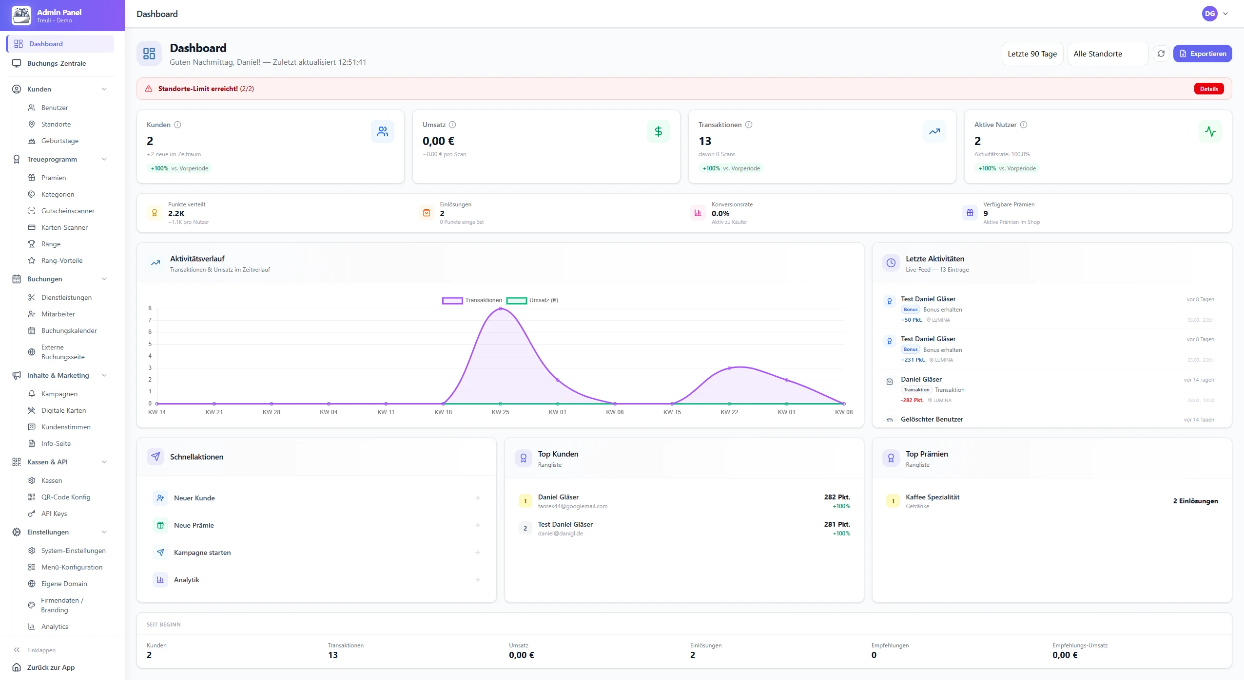Open the Geburtstage page icon
Image resolution: width=1244 pixels, height=680 pixels.
tap(32, 140)
